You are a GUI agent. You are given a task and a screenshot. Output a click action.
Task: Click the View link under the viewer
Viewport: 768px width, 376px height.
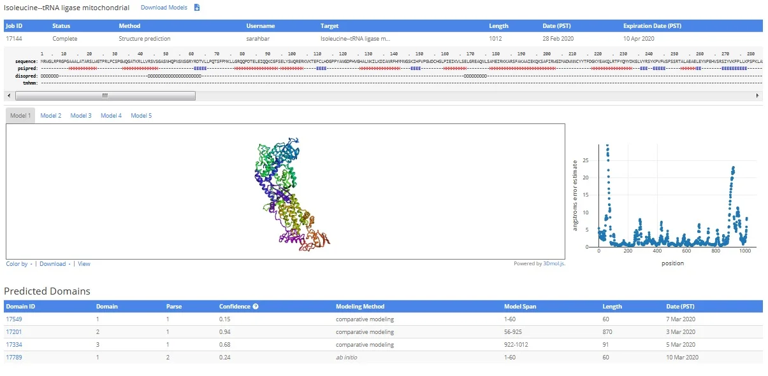(84, 263)
